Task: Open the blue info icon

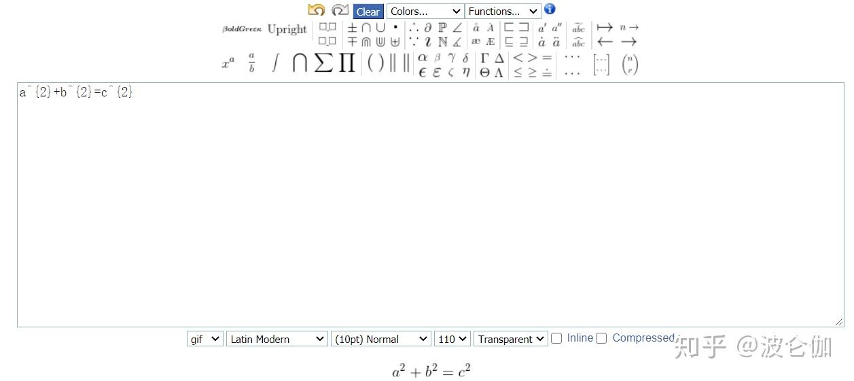Action: (550, 9)
